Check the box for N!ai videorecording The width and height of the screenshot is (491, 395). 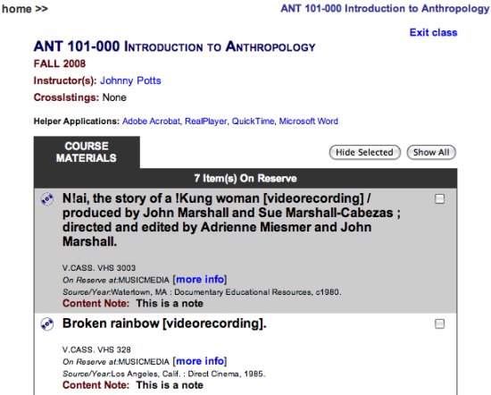[439, 198]
